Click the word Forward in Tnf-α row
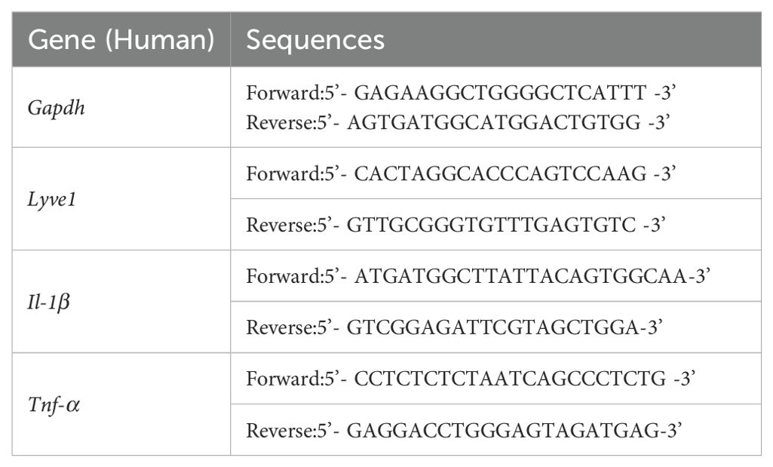The width and height of the screenshot is (773, 467). coord(283,379)
